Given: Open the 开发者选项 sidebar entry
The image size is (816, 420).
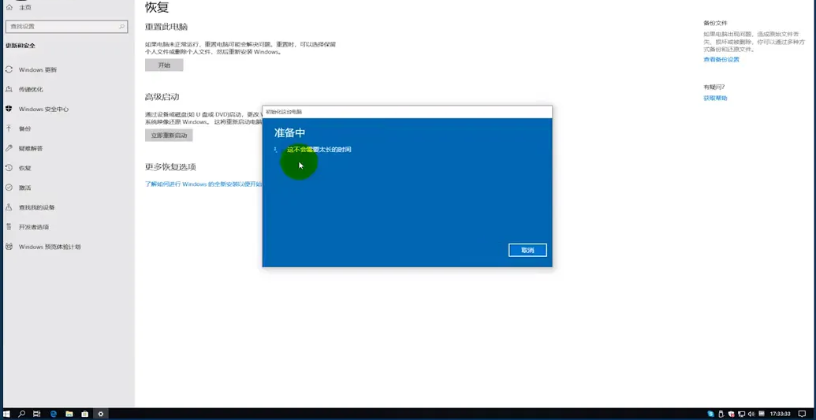Looking at the screenshot, I should pyautogui.click(x=33, y=227).
